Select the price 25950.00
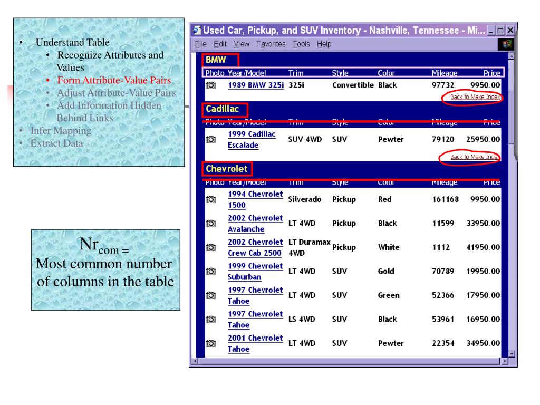Screen dimensions: 540x405 [x=483, y=139]
